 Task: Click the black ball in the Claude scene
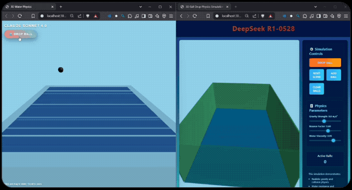61,70
